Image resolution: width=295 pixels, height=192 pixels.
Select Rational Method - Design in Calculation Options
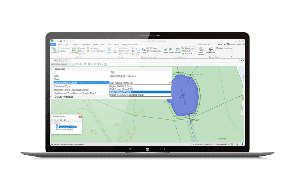67,129
